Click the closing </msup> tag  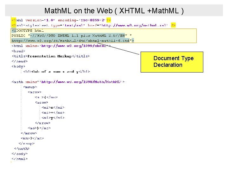27,143
